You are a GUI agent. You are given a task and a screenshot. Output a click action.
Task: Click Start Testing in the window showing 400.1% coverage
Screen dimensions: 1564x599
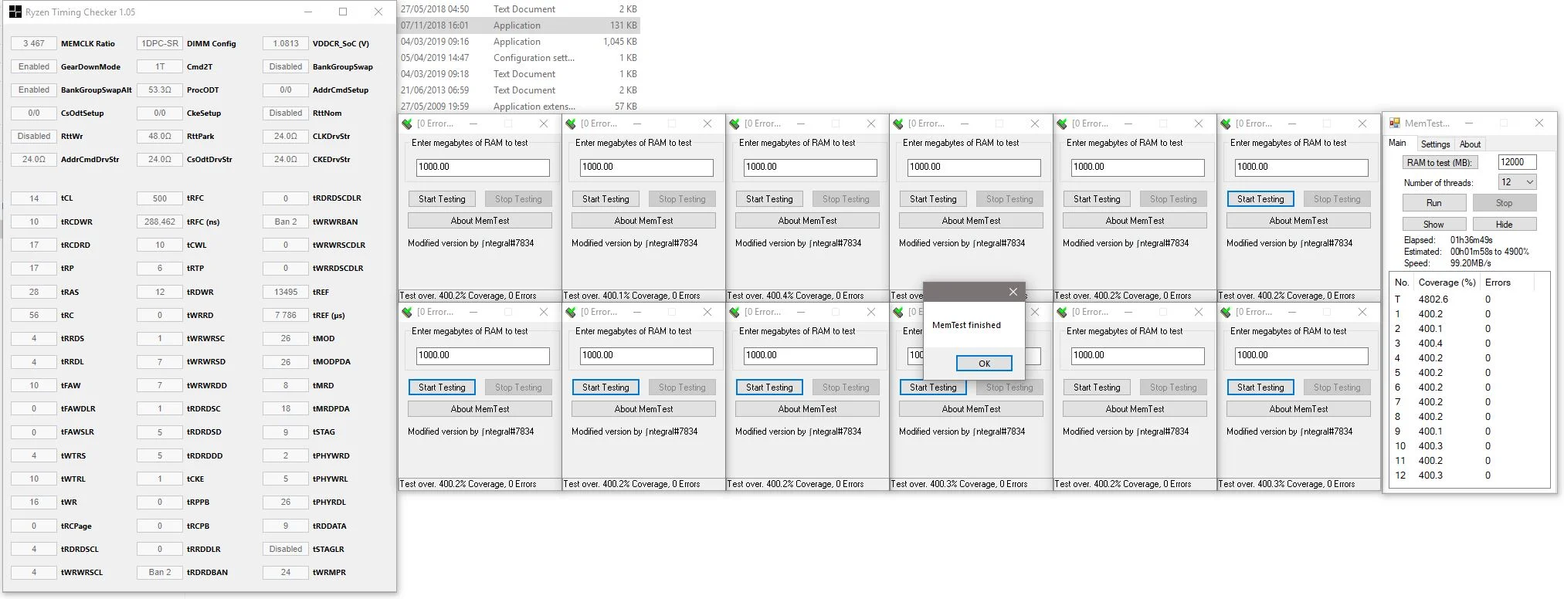coord(606,199)
